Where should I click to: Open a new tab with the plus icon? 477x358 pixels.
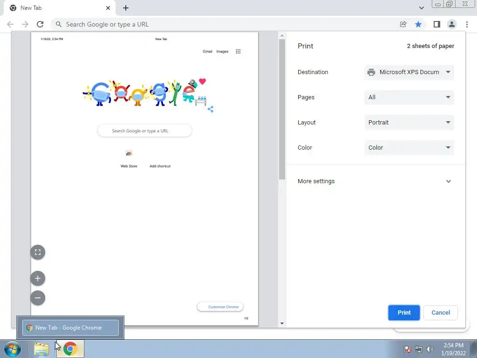click(126, 8)
